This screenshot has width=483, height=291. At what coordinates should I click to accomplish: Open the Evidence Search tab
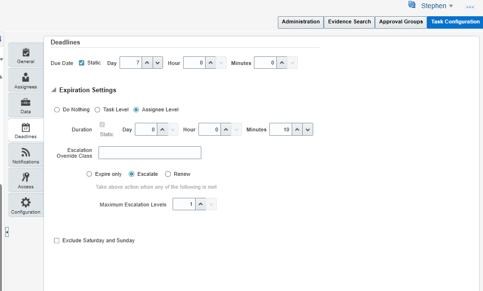point(349,22)
